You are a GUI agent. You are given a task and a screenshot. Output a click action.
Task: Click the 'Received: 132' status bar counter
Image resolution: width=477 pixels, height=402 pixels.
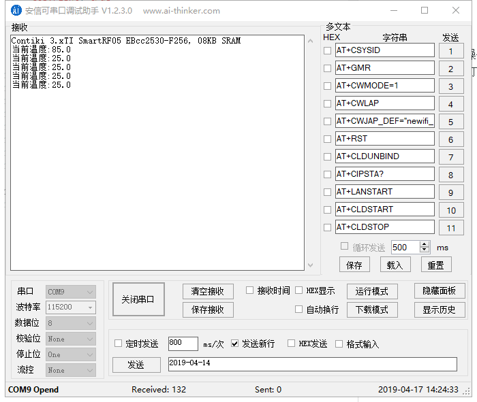coord(159,390)
